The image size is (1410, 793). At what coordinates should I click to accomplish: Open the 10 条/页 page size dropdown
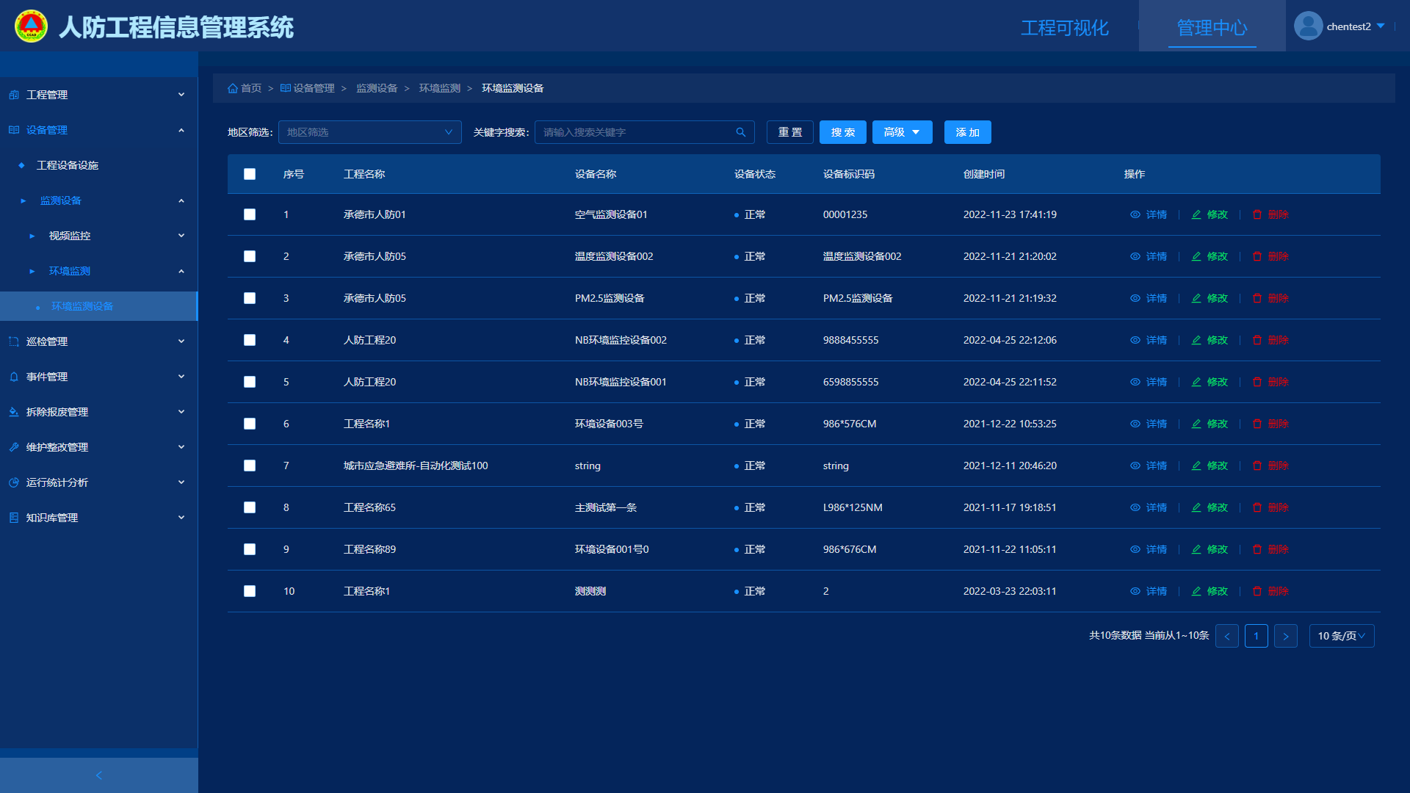(x=1341, y=636)
